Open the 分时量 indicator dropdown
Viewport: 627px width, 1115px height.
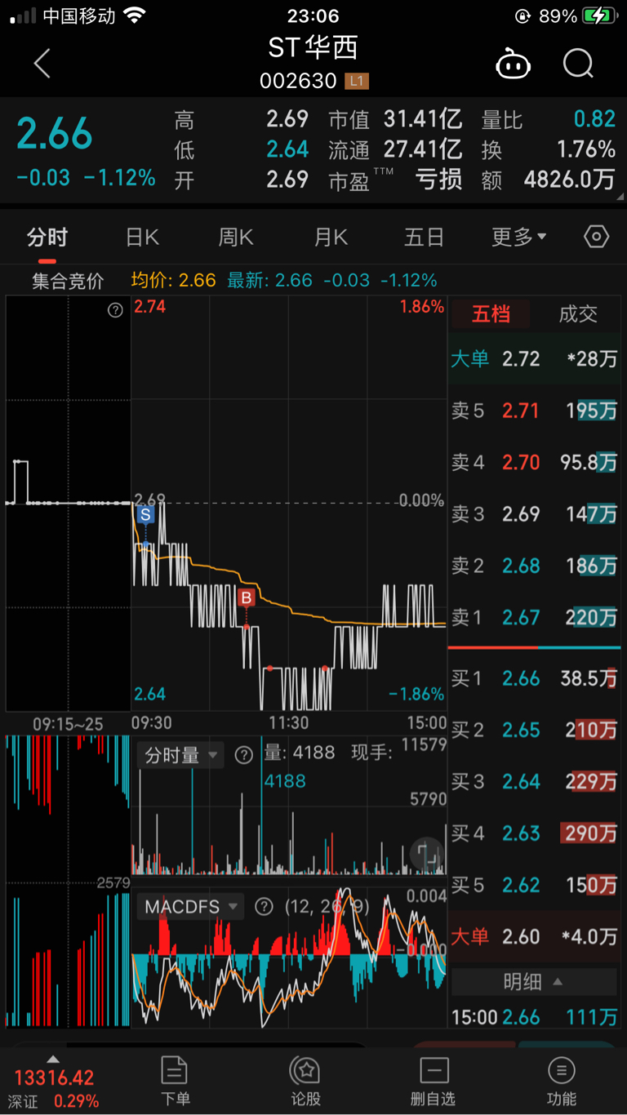[x=180, y=755]
